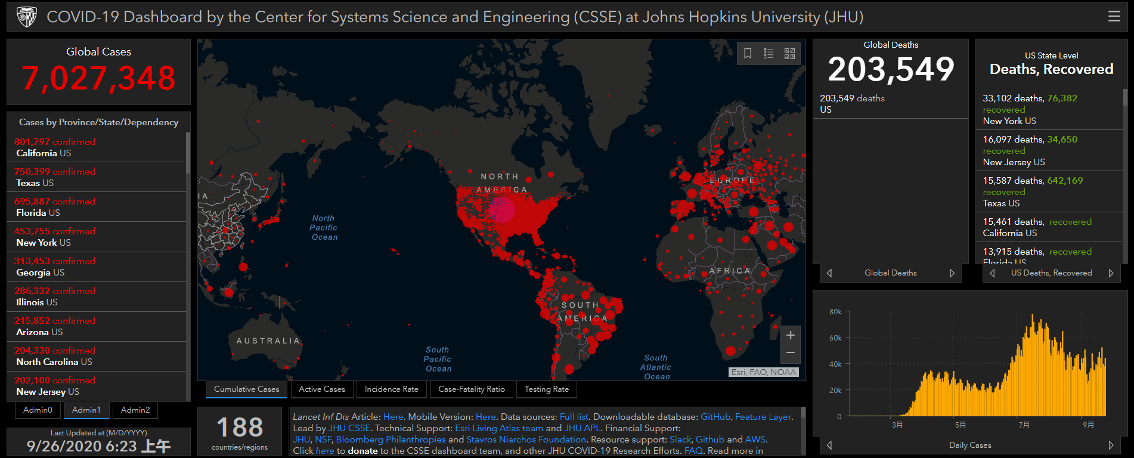Open the hamburger menu in the header

click(x=1114, y=17)
